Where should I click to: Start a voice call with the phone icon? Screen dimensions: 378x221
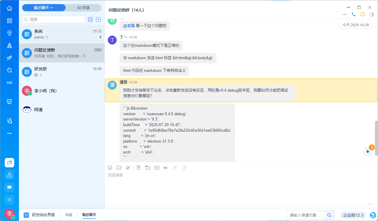point(353,14)
